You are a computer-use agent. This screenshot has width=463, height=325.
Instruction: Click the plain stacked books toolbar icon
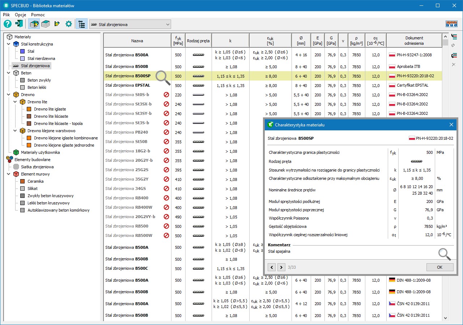coord(46,24)
